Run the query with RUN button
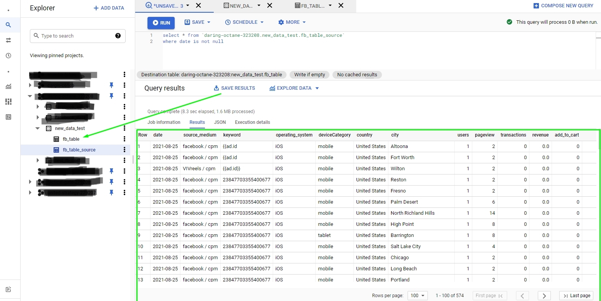Image resolution: width=601 pixels, height=301 pixels. tap(161, 23)
